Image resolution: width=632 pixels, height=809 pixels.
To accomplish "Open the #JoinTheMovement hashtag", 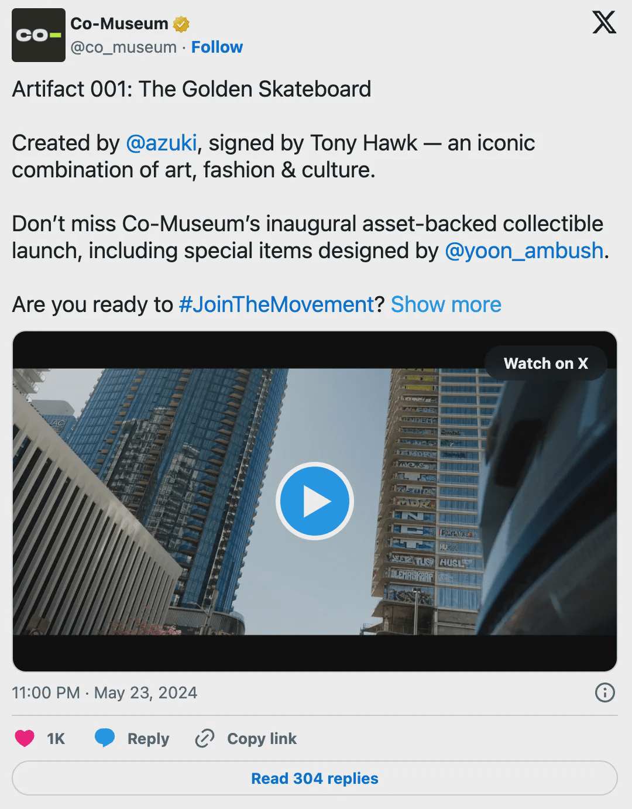I will 276,304.
